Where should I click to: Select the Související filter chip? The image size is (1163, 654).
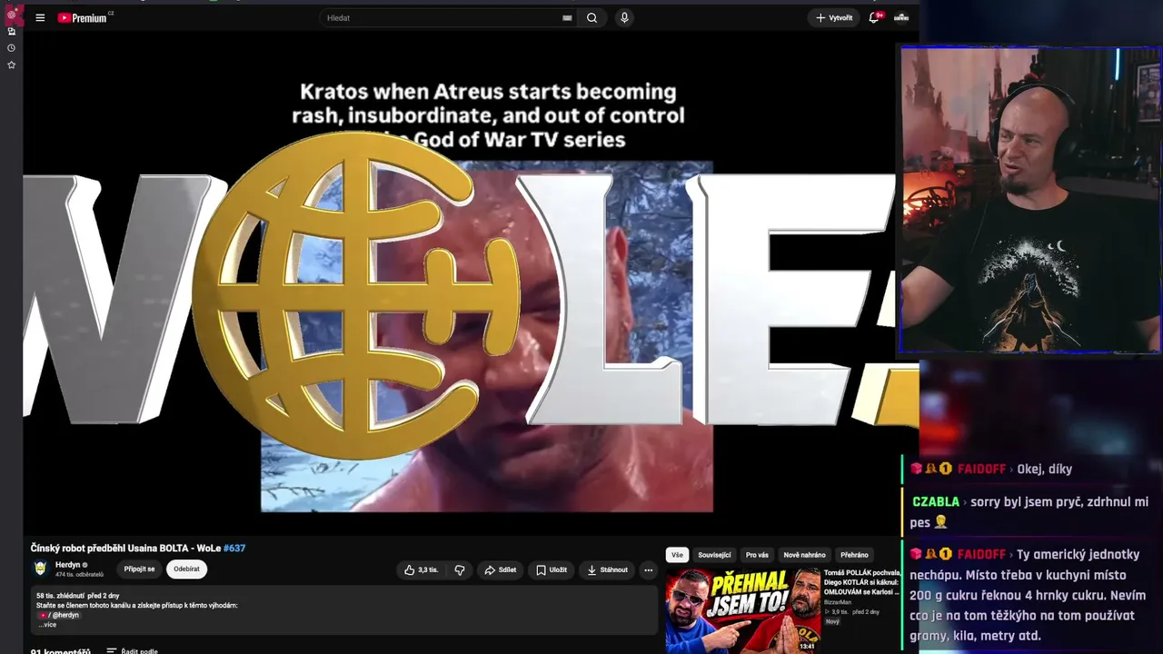click(x=714, y=555)
